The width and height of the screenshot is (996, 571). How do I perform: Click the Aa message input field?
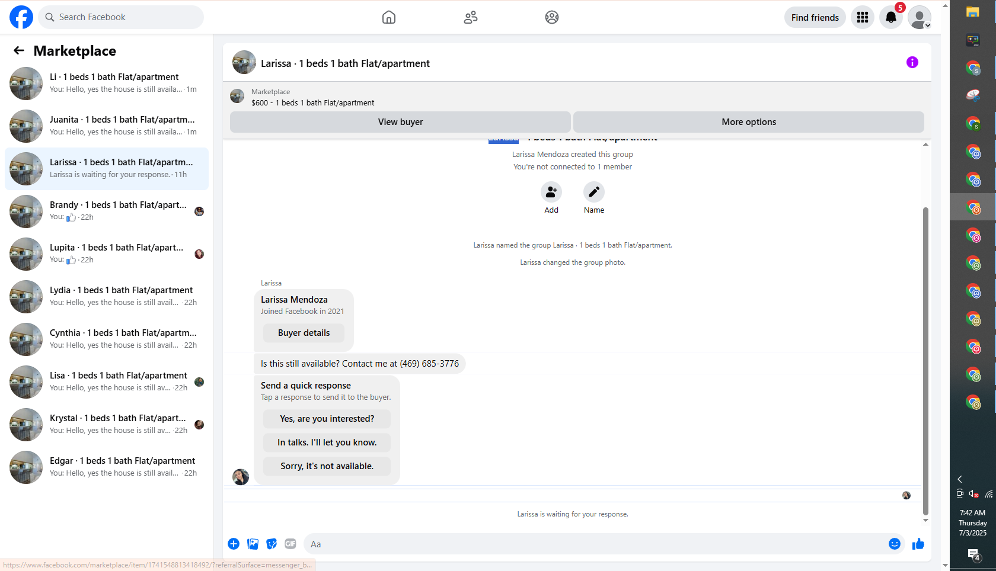[x=595, y=544]
